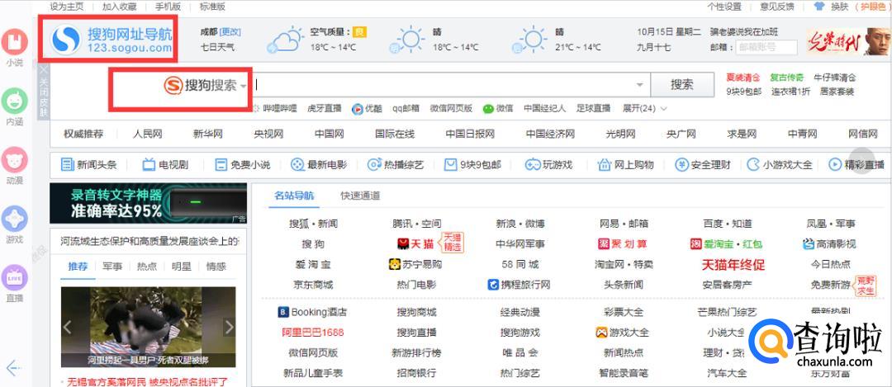Switch to 手机版 in top bar
The height and width of the screenshot is (387, 892).
pyautogui.click(x=168, y=7)
